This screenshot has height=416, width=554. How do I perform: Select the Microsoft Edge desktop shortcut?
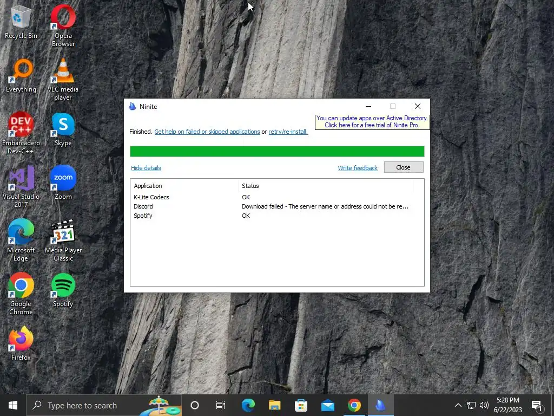pyautogui.click(x=21, y=240)
